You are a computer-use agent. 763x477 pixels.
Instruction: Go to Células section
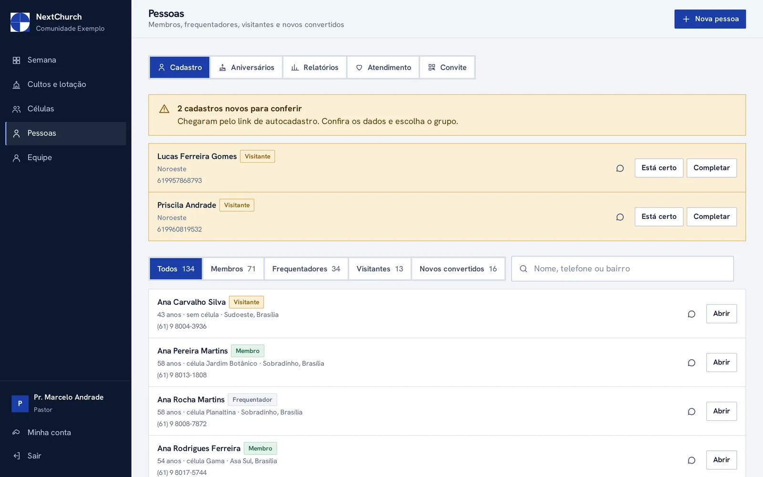(x=66, y=109)
